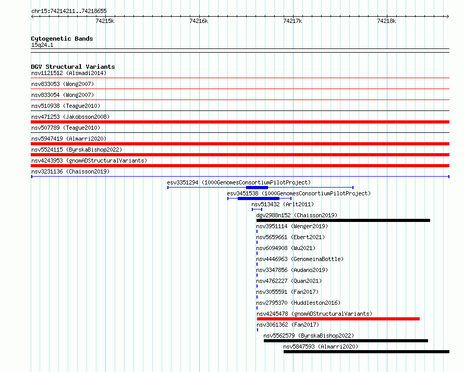Open the nsv471253 (Jakobsson2008) variant label
The height and width of the screenshot is (372, 464).
click(x=70, y=117)
